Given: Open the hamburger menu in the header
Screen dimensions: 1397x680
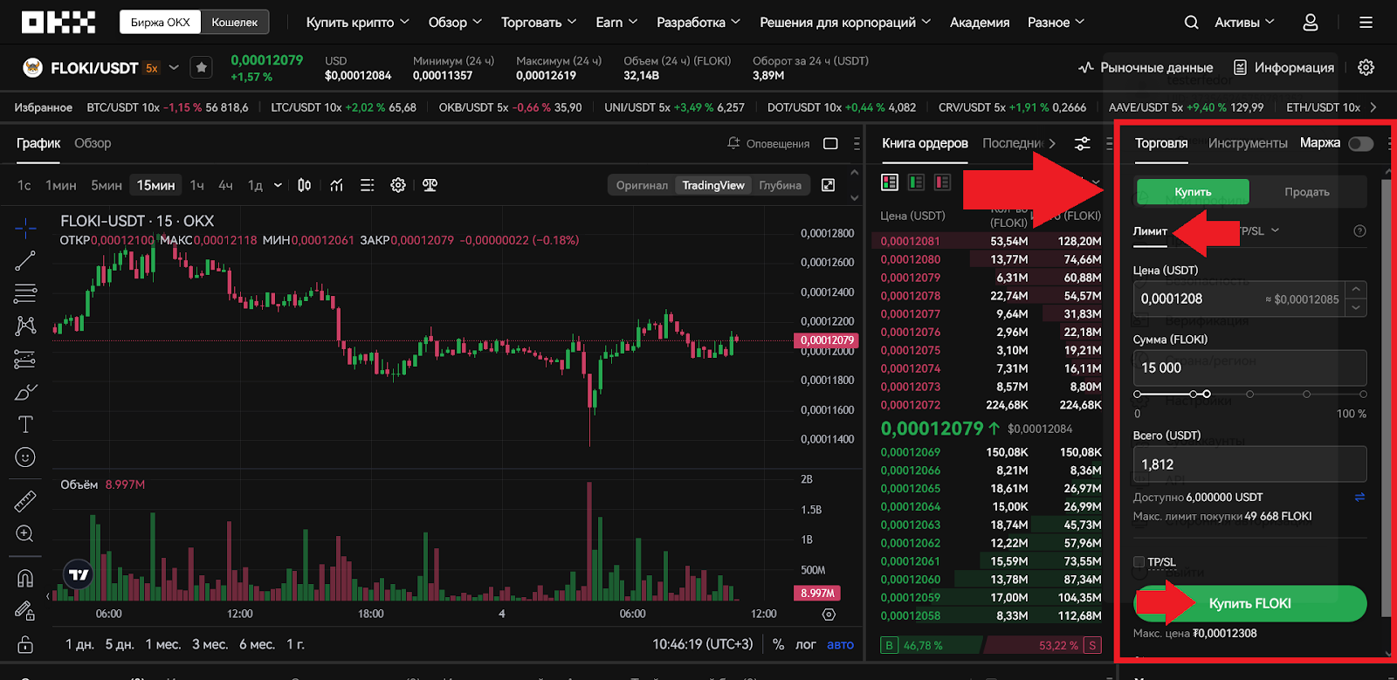Looking at the screenshot, I should (x=1366, y=23).
